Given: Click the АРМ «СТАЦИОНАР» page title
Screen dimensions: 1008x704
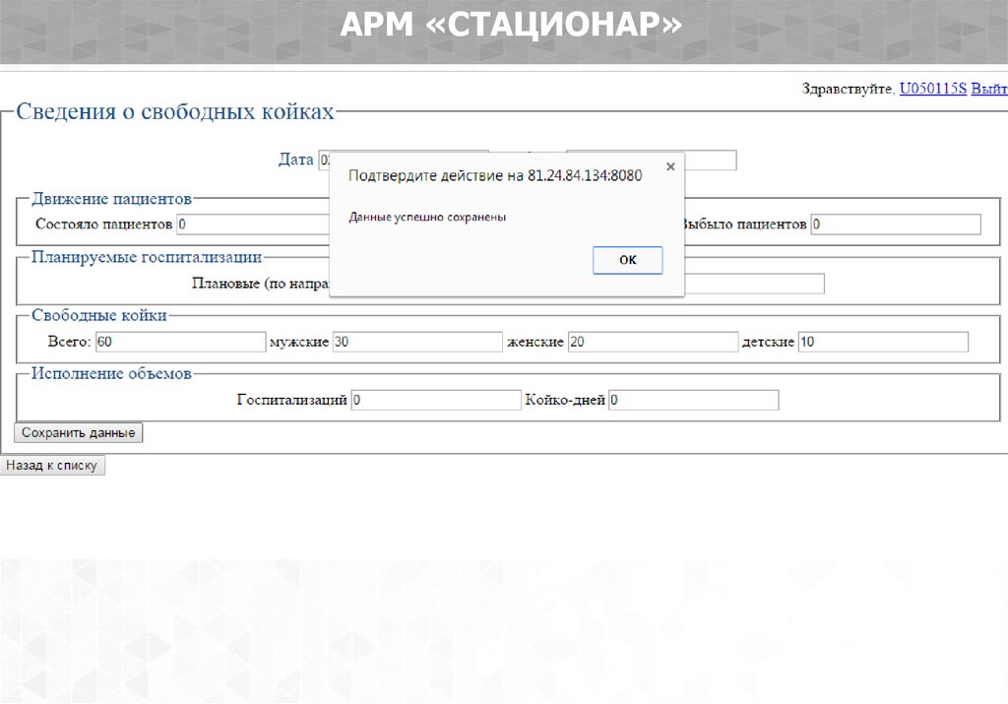Looking at the screenshot, I should [510, 25].
